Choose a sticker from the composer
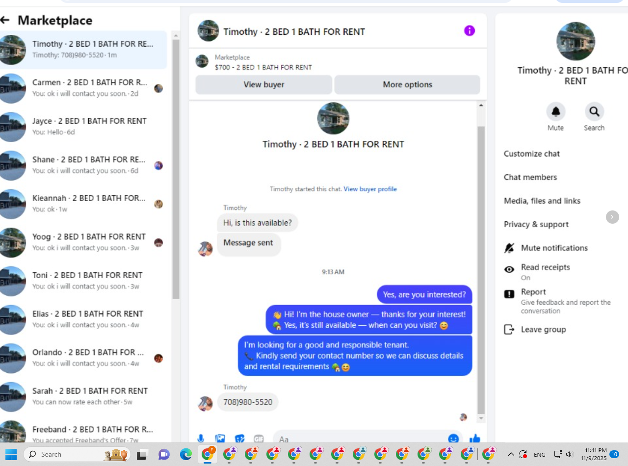Image resolution: width=628 pixels, height=466 pixels. (x=239, y=439)
